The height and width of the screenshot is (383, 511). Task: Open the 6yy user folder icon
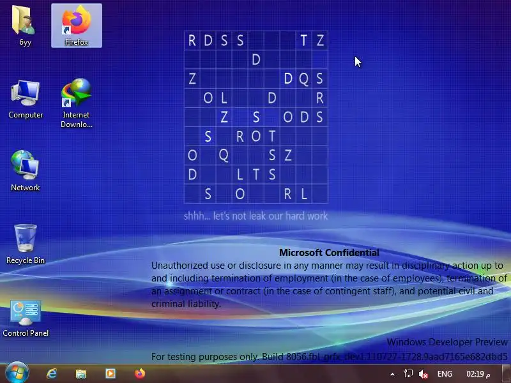click(25, 26)
